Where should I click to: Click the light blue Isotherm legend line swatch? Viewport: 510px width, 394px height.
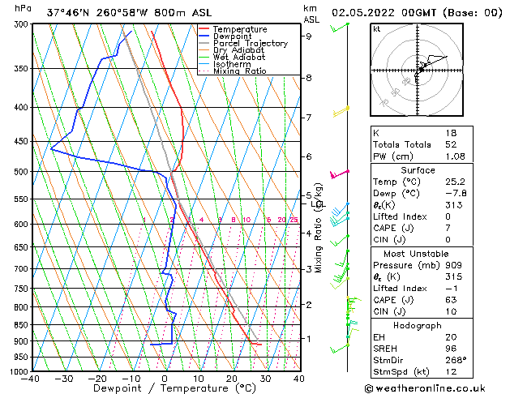click(204, 64)
